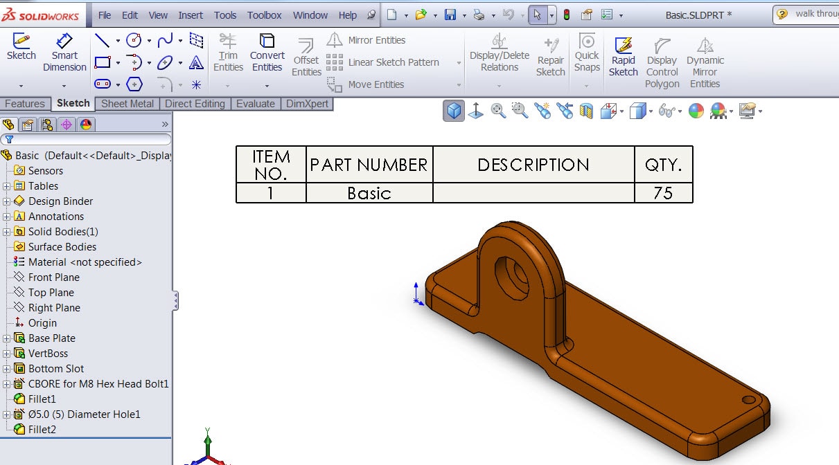Toggle the menu bar pushpin
The width and height of the screenshot is (839, 465).
pyautogui.click(x=371, y=15)
